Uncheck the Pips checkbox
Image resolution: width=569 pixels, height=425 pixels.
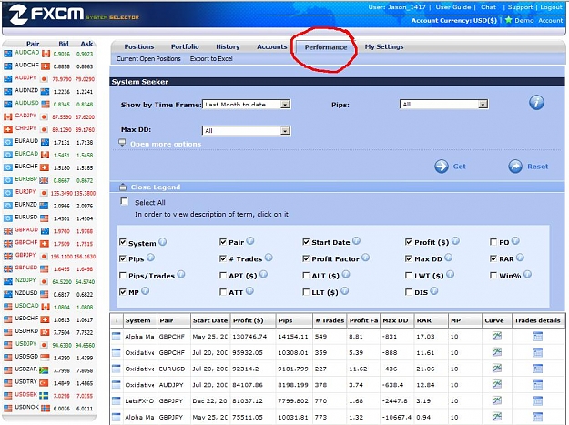[x=123, y=258]
